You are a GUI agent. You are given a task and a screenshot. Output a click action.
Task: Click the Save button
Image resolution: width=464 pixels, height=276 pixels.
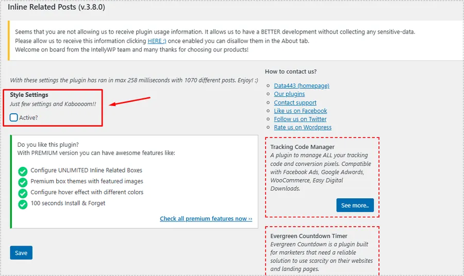21,253
